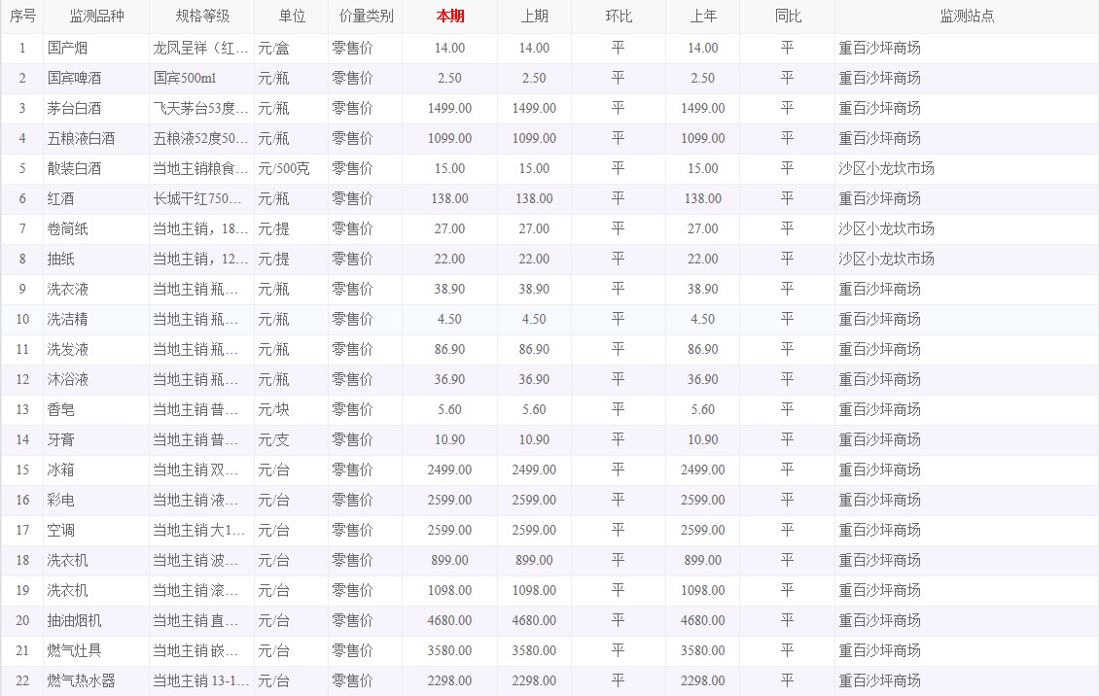The height and width of the screenshot is (696, 1099).
Task: Click 本期 price 138.00 for 红酒
Action: point(450,199)
